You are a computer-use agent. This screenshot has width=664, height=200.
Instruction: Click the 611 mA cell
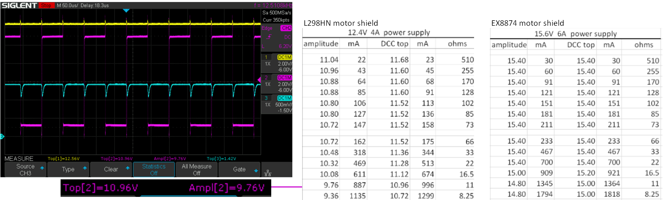pos(359,174)
